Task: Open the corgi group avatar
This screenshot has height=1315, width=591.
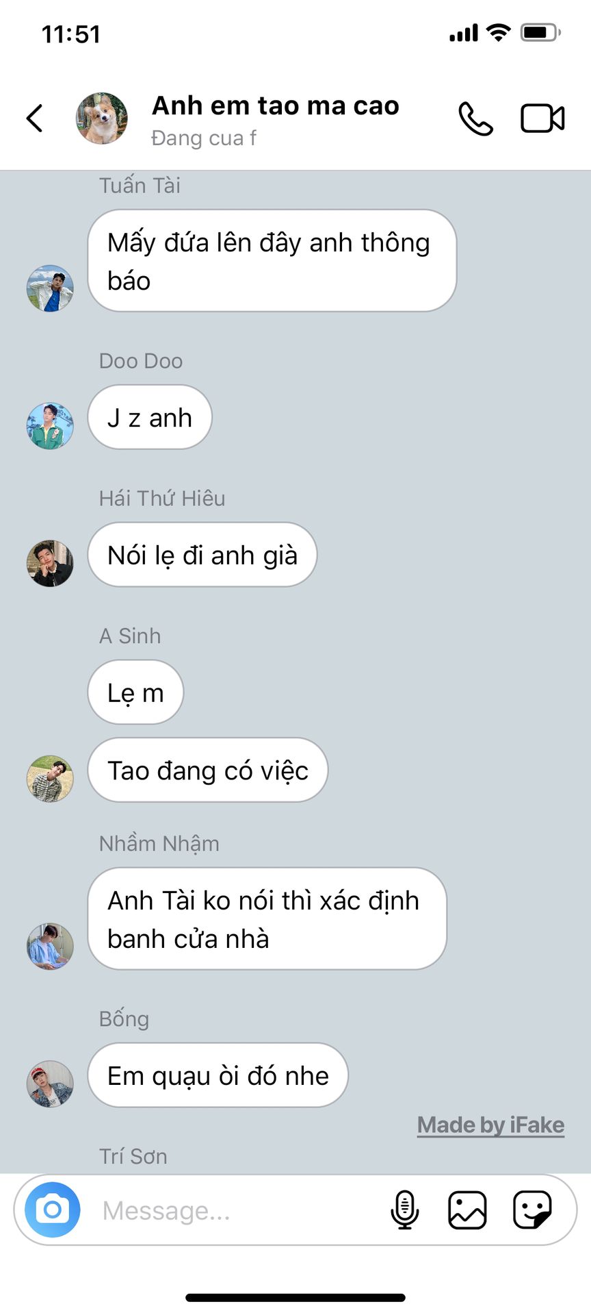Action: pos(102,118)
